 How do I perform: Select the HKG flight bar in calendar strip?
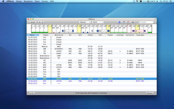pyautogui.click(x=103, y=31)
